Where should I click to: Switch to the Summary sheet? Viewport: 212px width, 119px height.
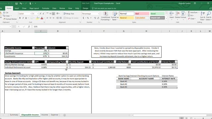[14, 115]
